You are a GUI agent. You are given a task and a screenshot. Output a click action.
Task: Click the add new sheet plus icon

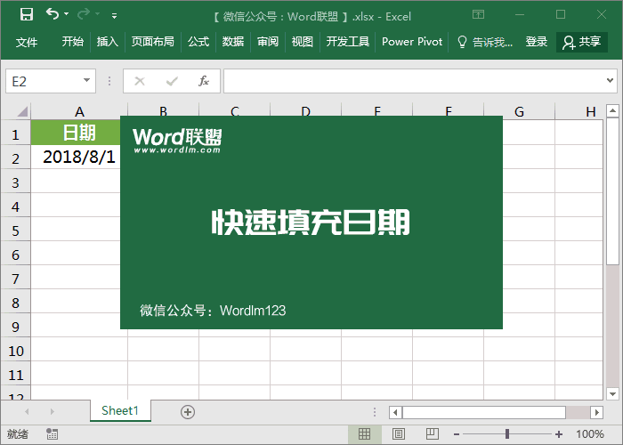click(x=187, y=411)
